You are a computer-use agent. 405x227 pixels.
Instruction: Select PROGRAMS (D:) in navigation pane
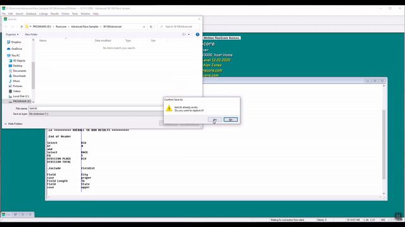click(x=22, y=102)
